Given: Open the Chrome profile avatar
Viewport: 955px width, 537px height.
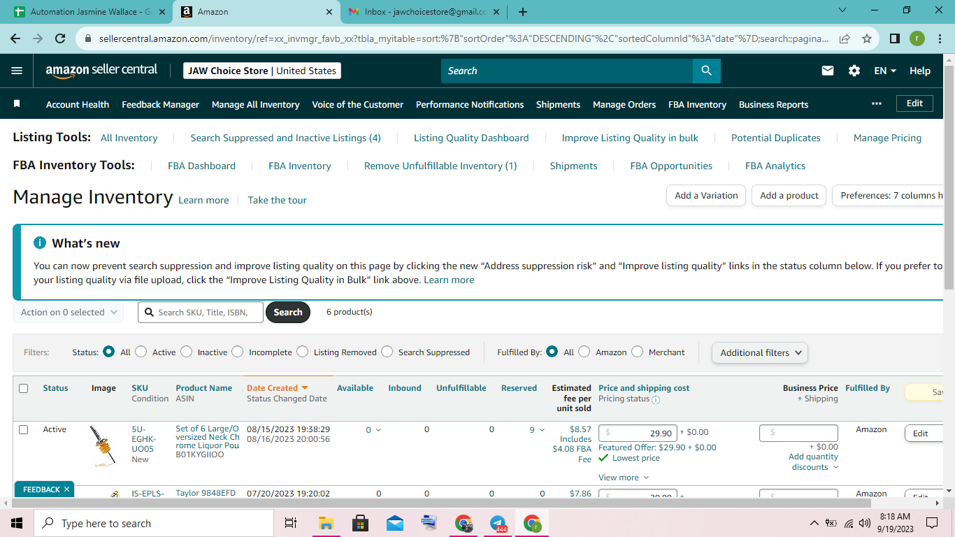Looking at the screenshot, I should (917, 38).
